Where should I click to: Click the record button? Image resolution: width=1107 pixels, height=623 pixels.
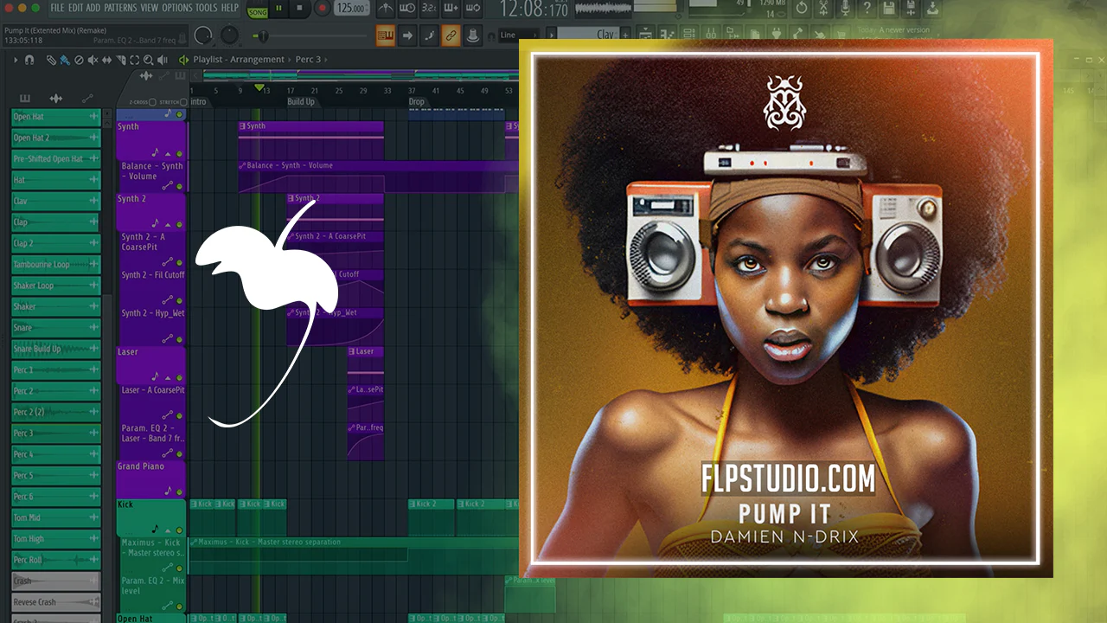coord(322,9)
